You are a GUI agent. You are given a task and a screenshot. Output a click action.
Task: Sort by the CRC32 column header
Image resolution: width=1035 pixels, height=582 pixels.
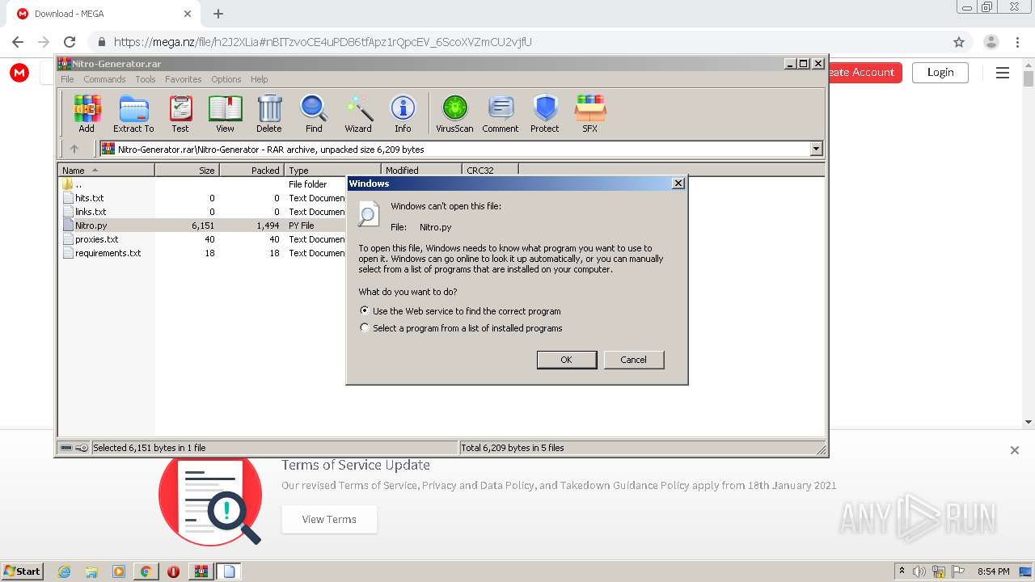tap(490, 170)
